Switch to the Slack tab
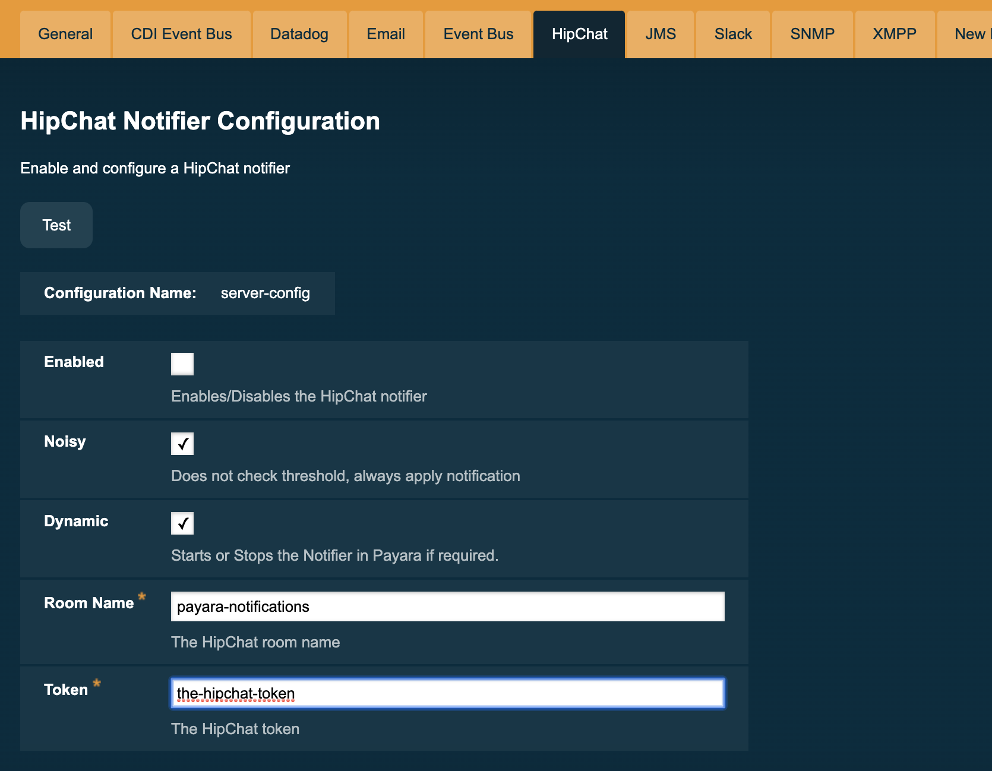The height and width of the screenshot is (771, 992). tap(733, 34)
